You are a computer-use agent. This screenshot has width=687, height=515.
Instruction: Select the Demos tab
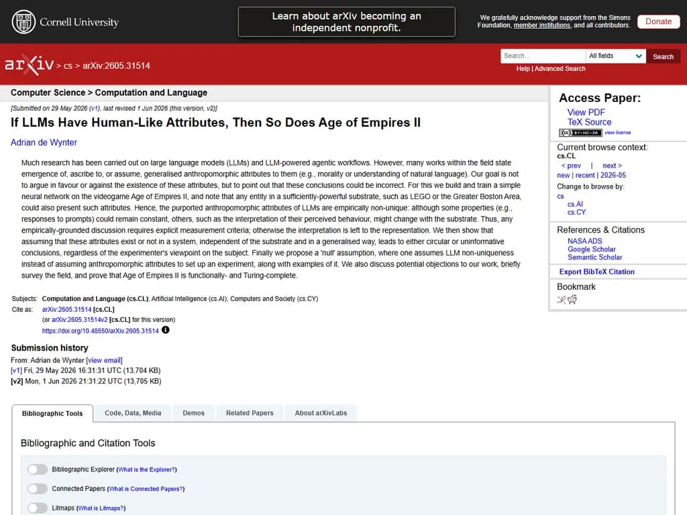(194, 413)
